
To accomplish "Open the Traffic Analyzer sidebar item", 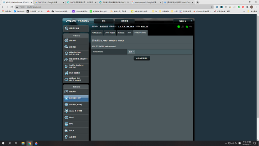I will click(x=76, y=66).
